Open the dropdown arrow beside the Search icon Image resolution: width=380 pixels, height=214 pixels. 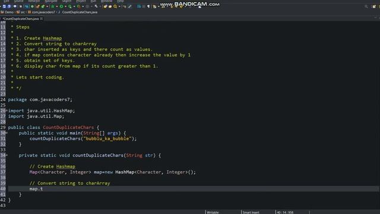click(119, 7)
